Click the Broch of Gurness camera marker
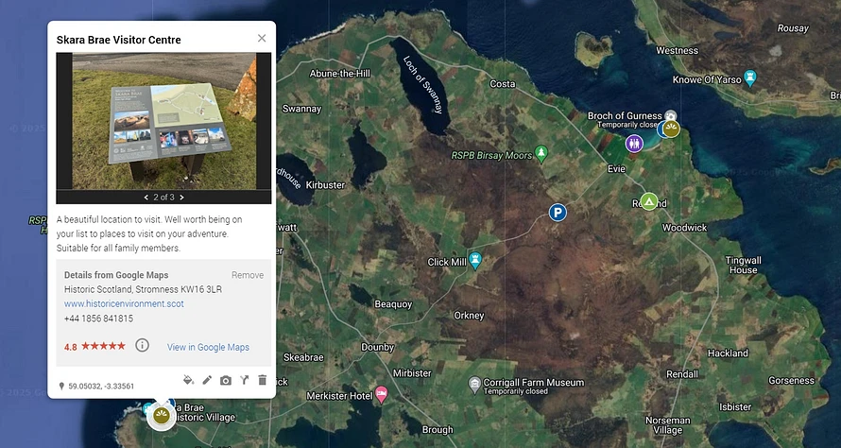 tap(670, 115)
